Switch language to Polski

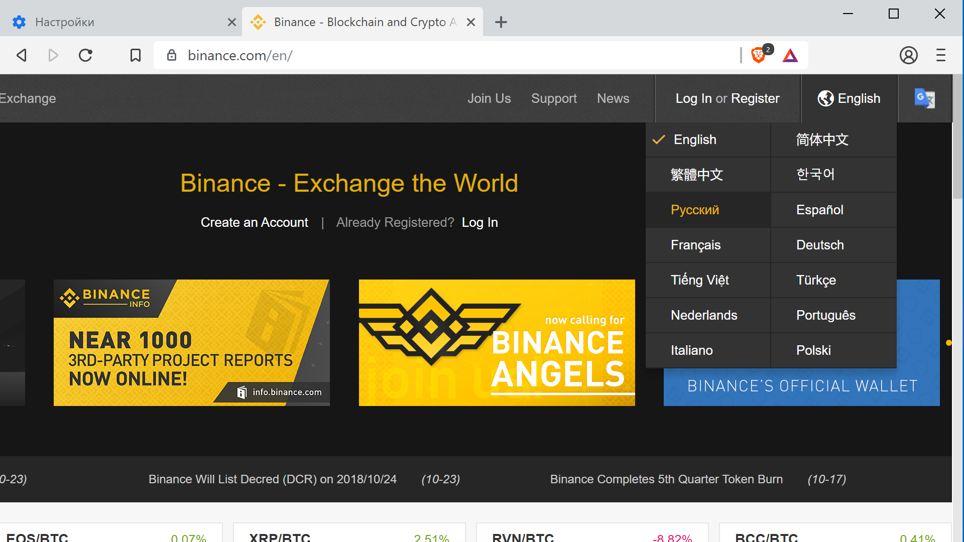pyautogui.click(x=833, y=350)
